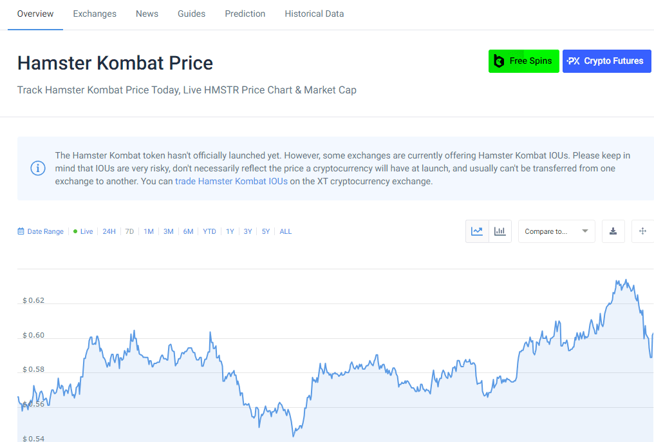This screenshot has height=442, width=654.
Task: Open the Exchanges tab
Action: coord(95,14)
